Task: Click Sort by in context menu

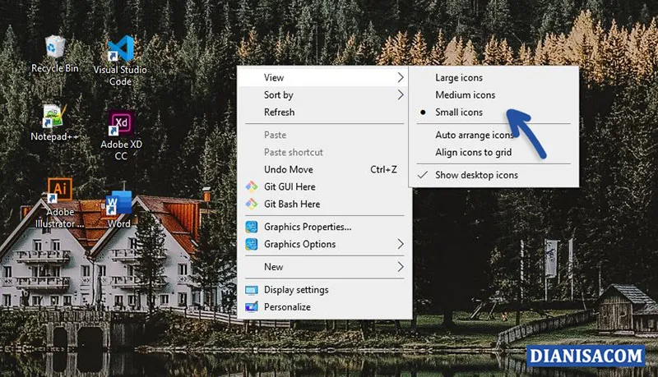Action: coord(324,95)
